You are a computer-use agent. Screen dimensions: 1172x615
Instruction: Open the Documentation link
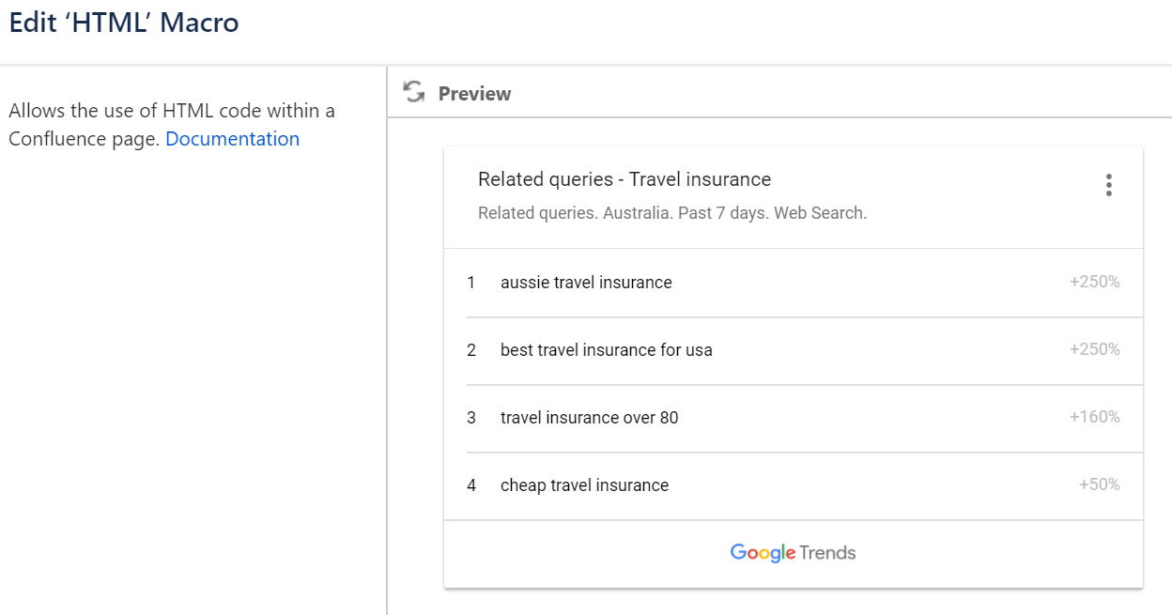point(233,139)
